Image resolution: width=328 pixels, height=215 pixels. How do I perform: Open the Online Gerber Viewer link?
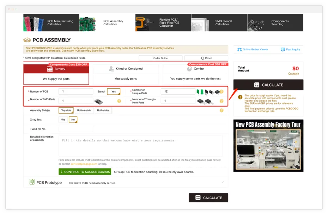(255, 50)
